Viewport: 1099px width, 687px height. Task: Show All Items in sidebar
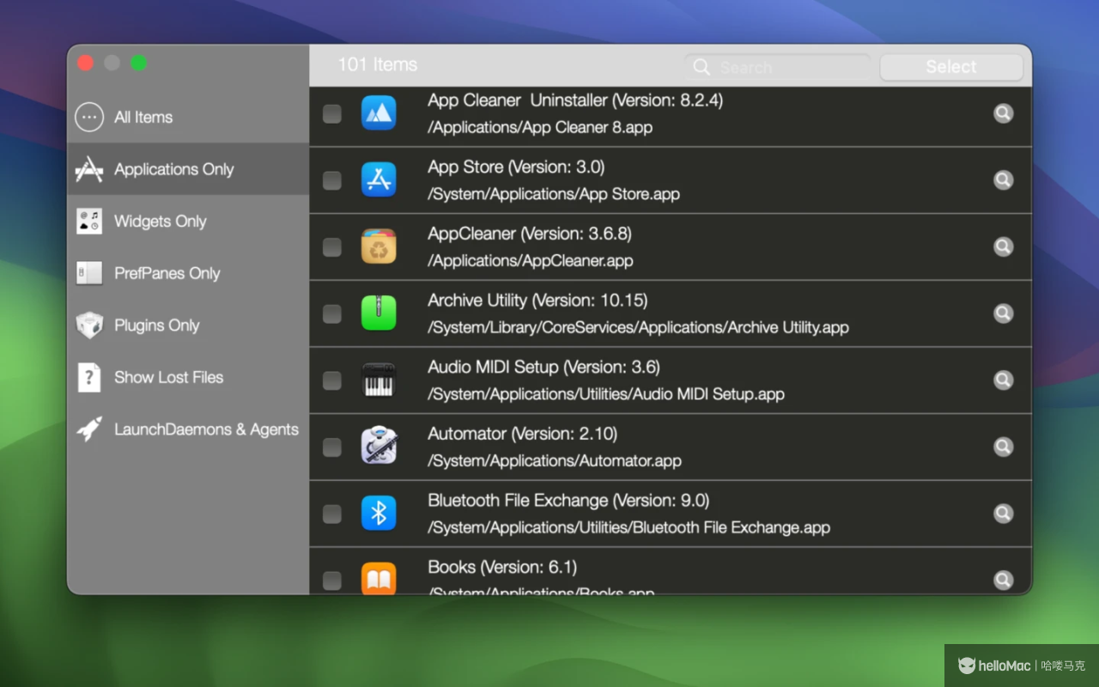[x=188, y=117]
